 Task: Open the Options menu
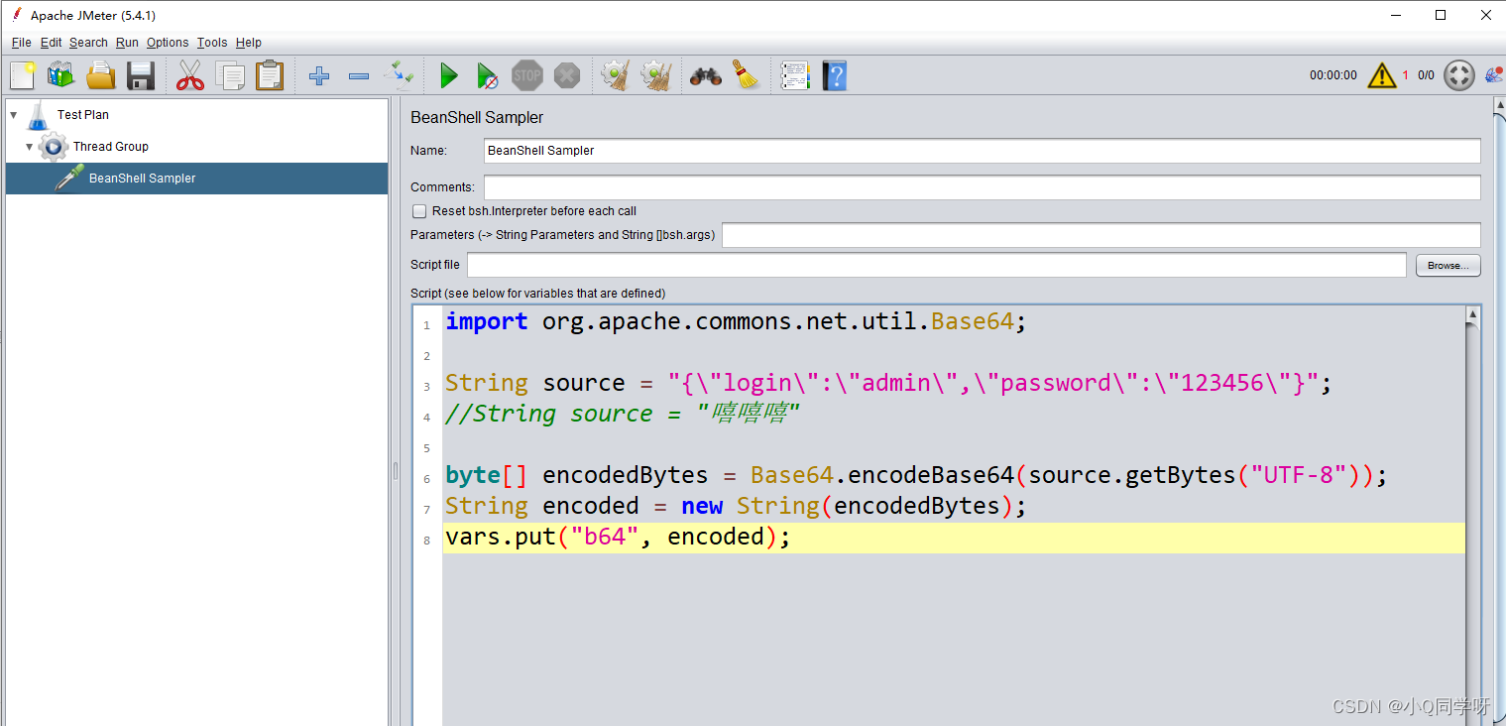click(x=167, y=43)
